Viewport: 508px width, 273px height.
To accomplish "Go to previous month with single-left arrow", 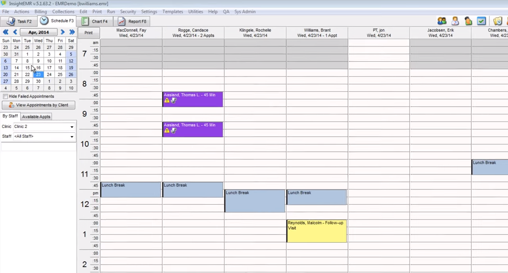I will [15, 32].
